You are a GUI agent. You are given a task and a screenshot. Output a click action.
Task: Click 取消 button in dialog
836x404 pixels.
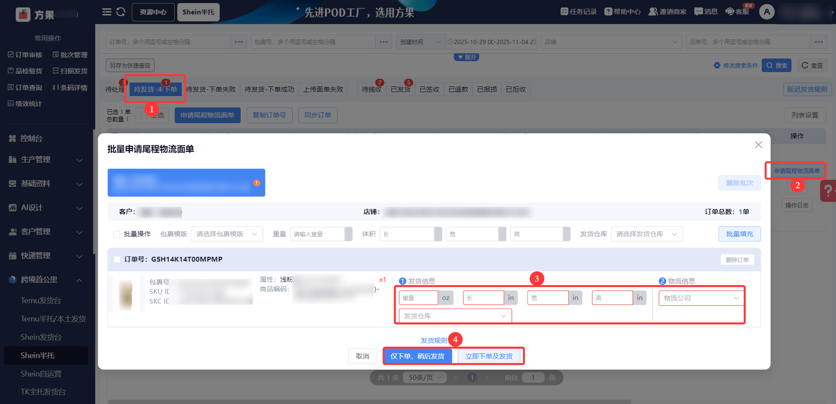click(x=363, y=356)
